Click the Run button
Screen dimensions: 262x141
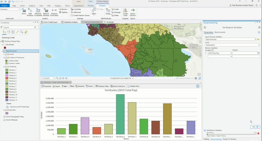[x=255, y=127]
